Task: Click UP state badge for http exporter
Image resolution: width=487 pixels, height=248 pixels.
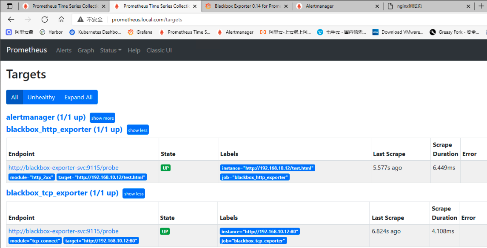Action: [165, 168]
